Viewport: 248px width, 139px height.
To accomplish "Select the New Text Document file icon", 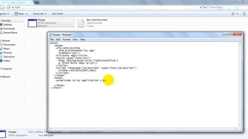I will [81, 23].
